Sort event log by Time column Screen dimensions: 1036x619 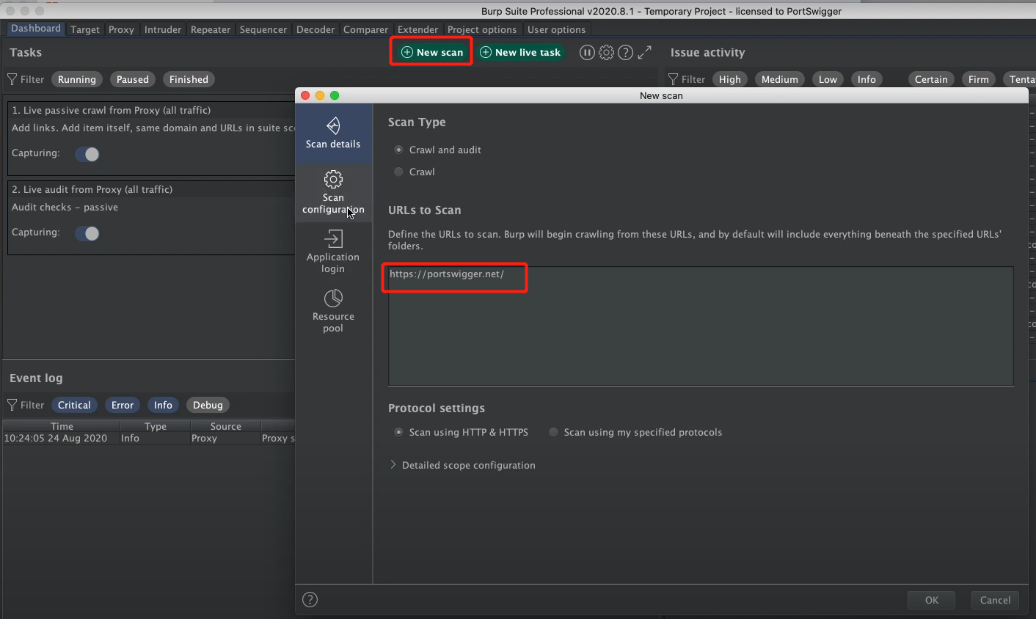coord(62,426)
